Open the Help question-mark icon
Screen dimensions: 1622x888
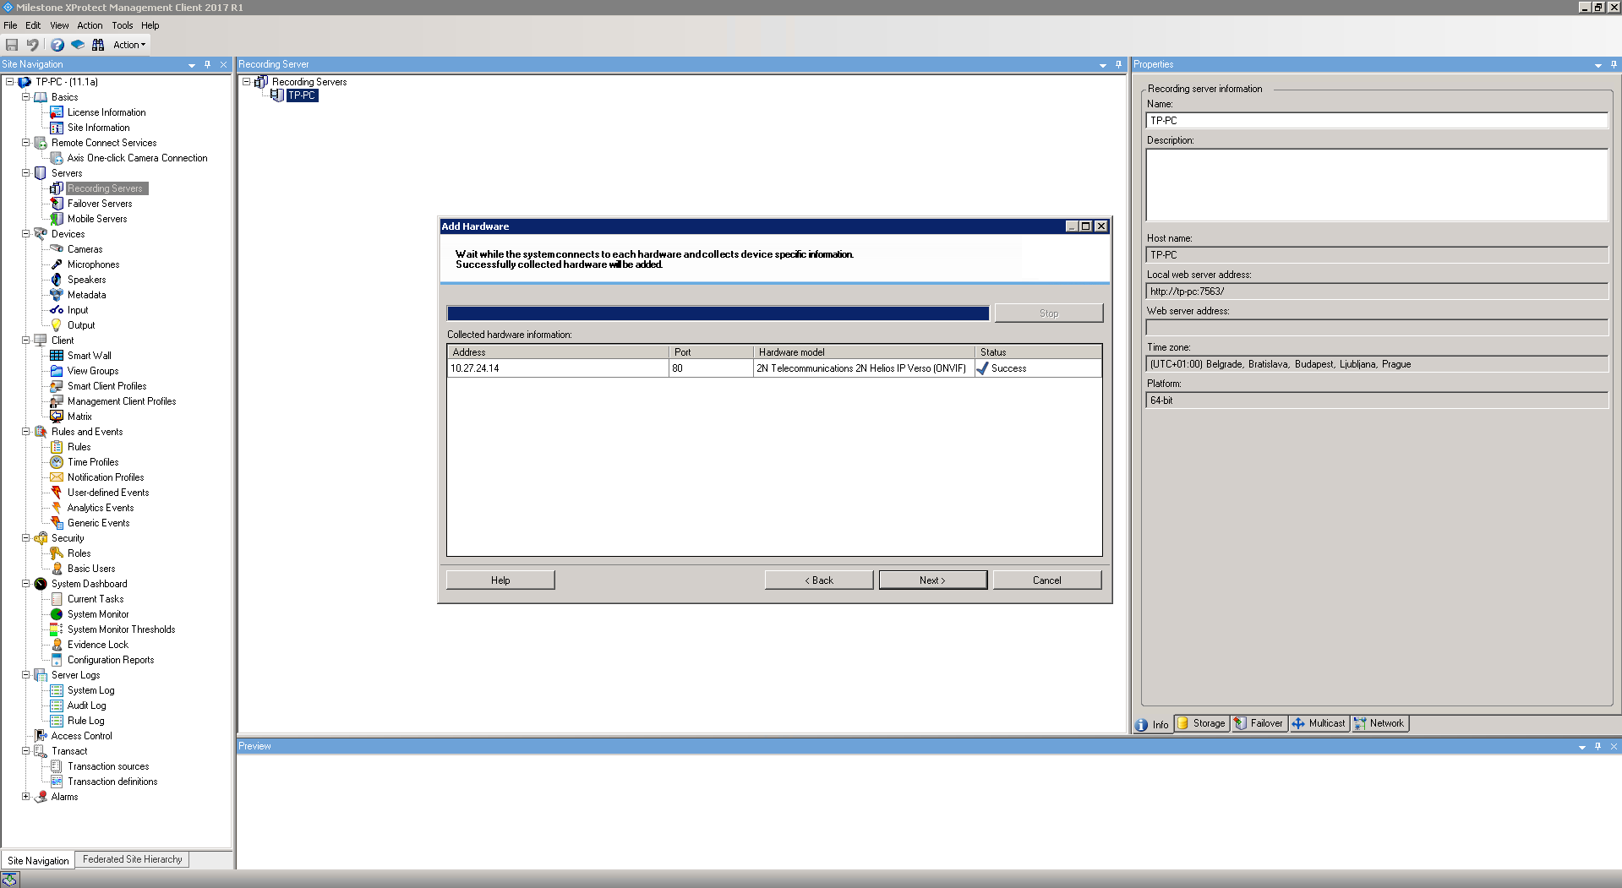(x=57, y=45)
